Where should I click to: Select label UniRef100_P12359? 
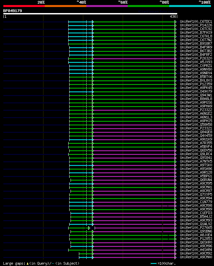196,84
